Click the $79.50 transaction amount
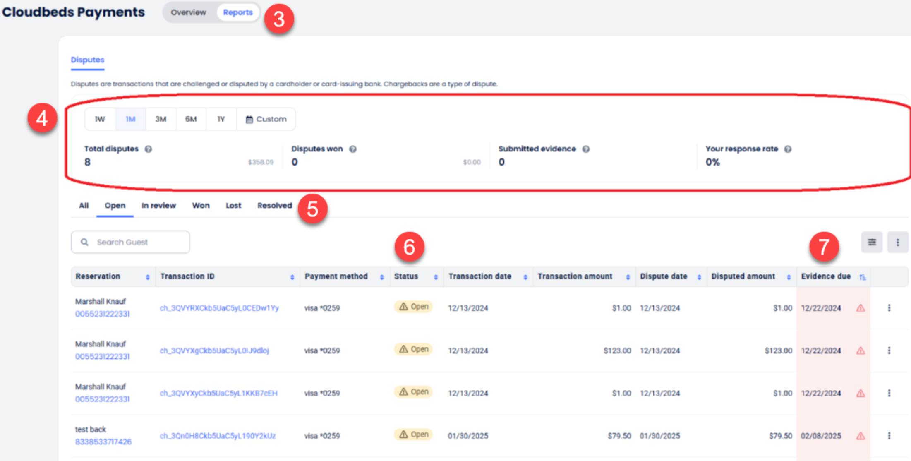Screen dimensions: 911x461 tap(619, 436)
